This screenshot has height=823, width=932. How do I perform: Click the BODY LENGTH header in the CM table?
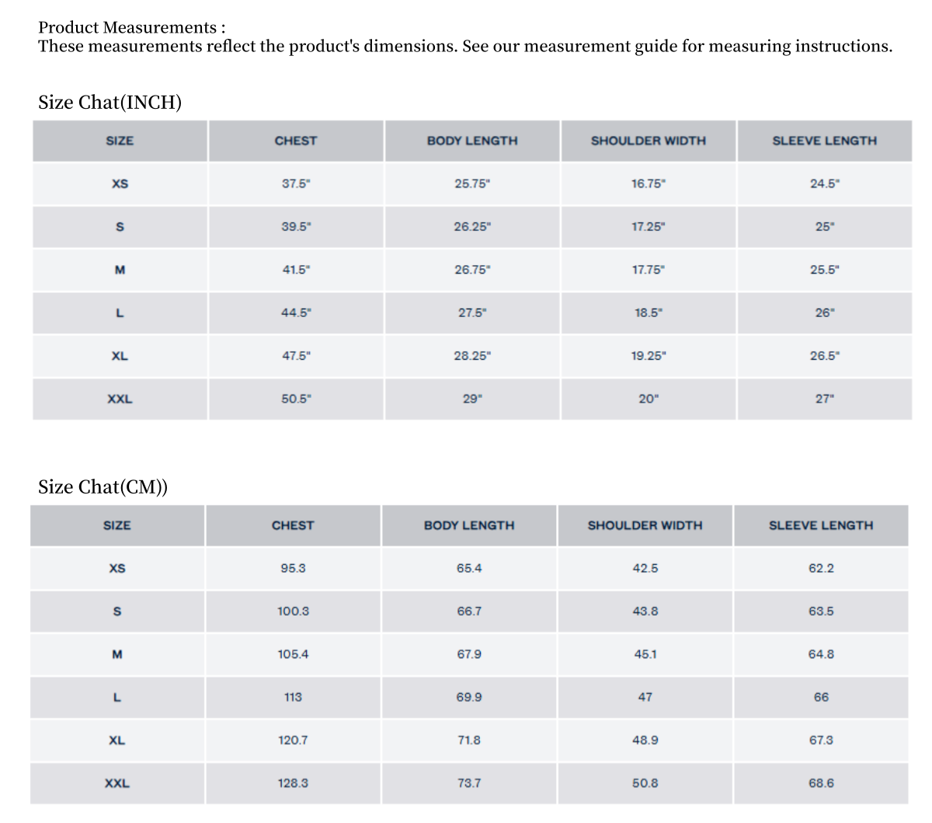point(469,525)
